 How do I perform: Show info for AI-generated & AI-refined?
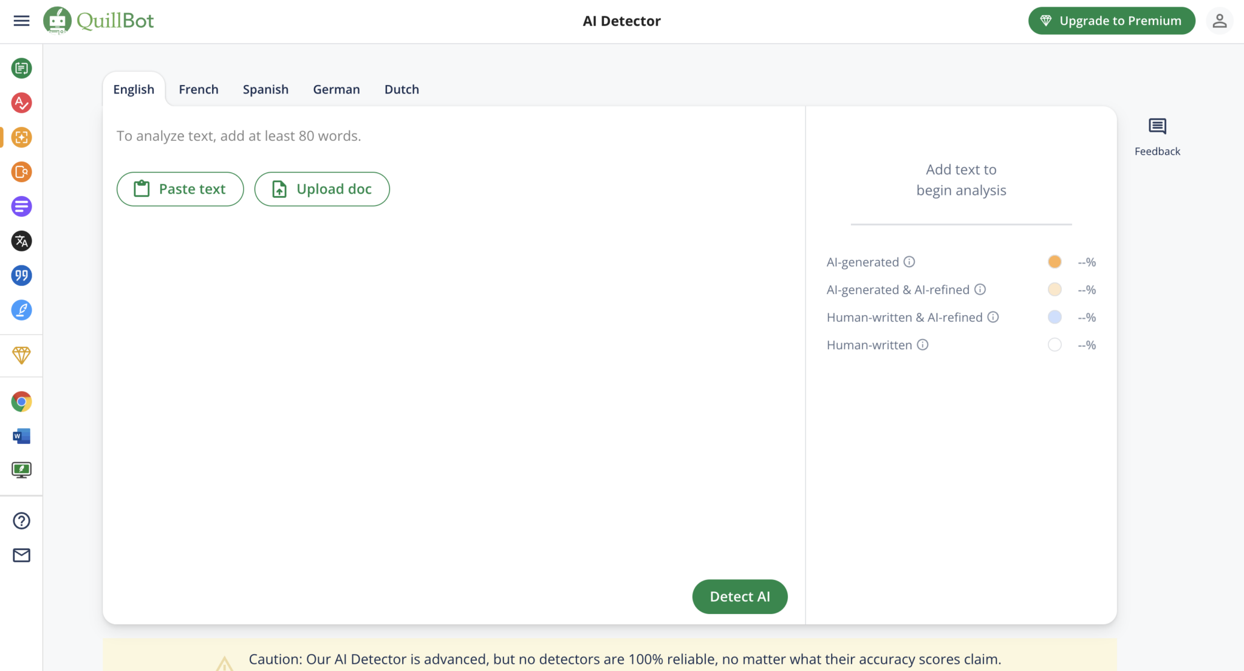tap(980, 290)
